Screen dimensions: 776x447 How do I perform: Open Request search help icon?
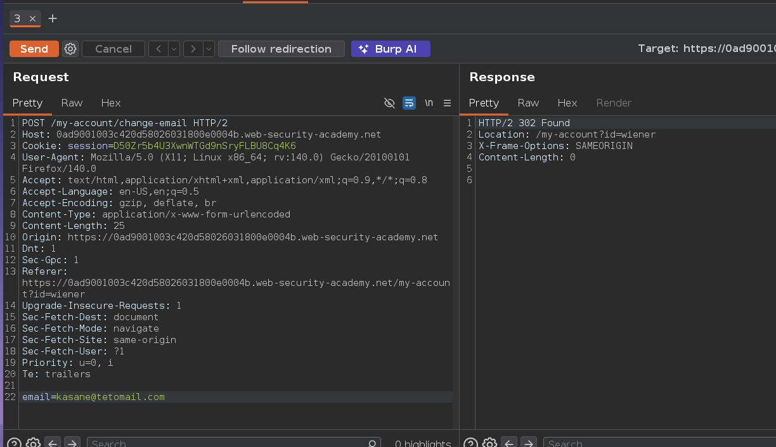[x=14, y=444]
